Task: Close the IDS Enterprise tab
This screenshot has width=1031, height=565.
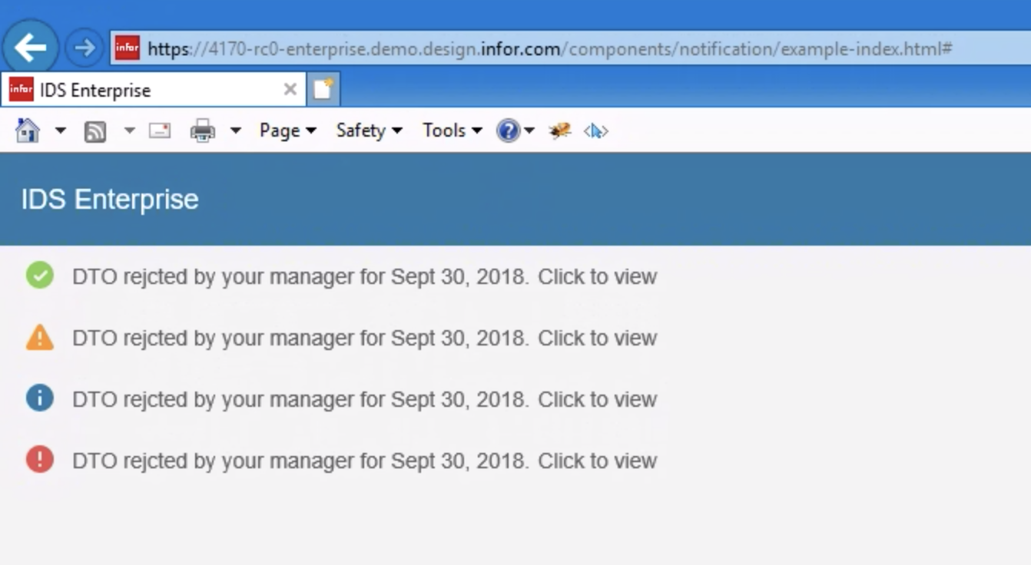Action: (290, 90)
